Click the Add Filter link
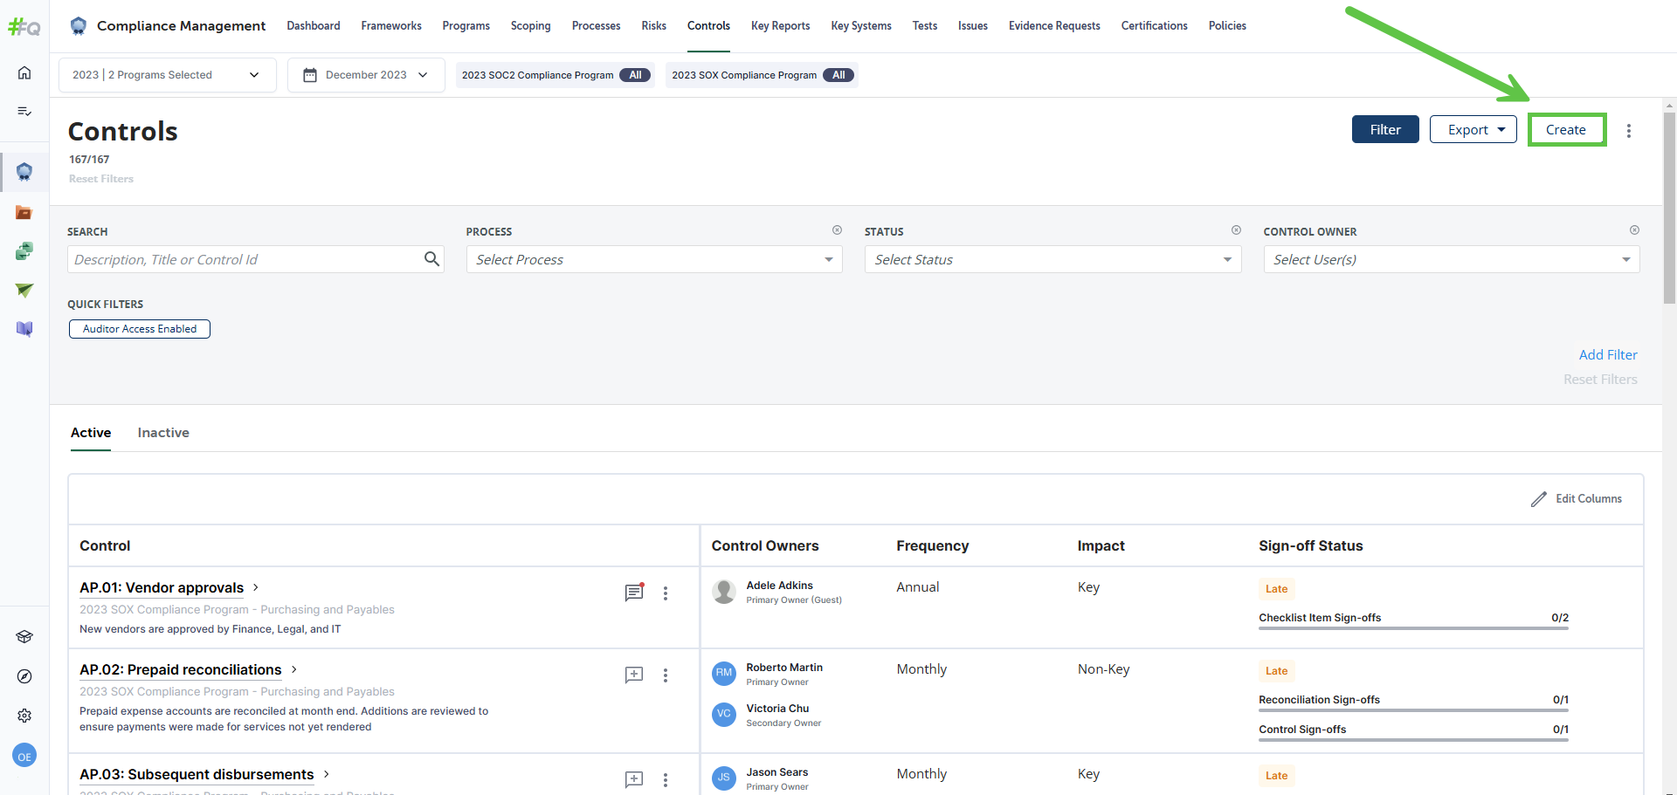The image size is (1677, 795). [x=1608, y=354]
